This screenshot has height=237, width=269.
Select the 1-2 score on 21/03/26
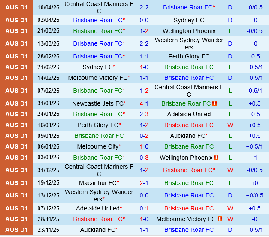point(144,31)
